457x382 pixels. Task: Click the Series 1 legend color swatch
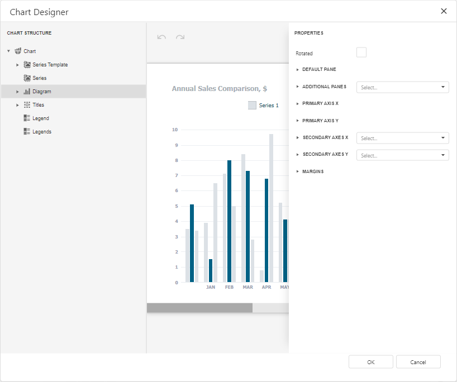tap(252, 105)
